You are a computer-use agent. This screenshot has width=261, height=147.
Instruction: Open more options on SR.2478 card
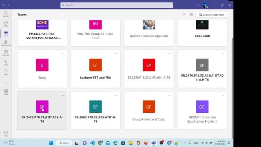pos(63,96)
